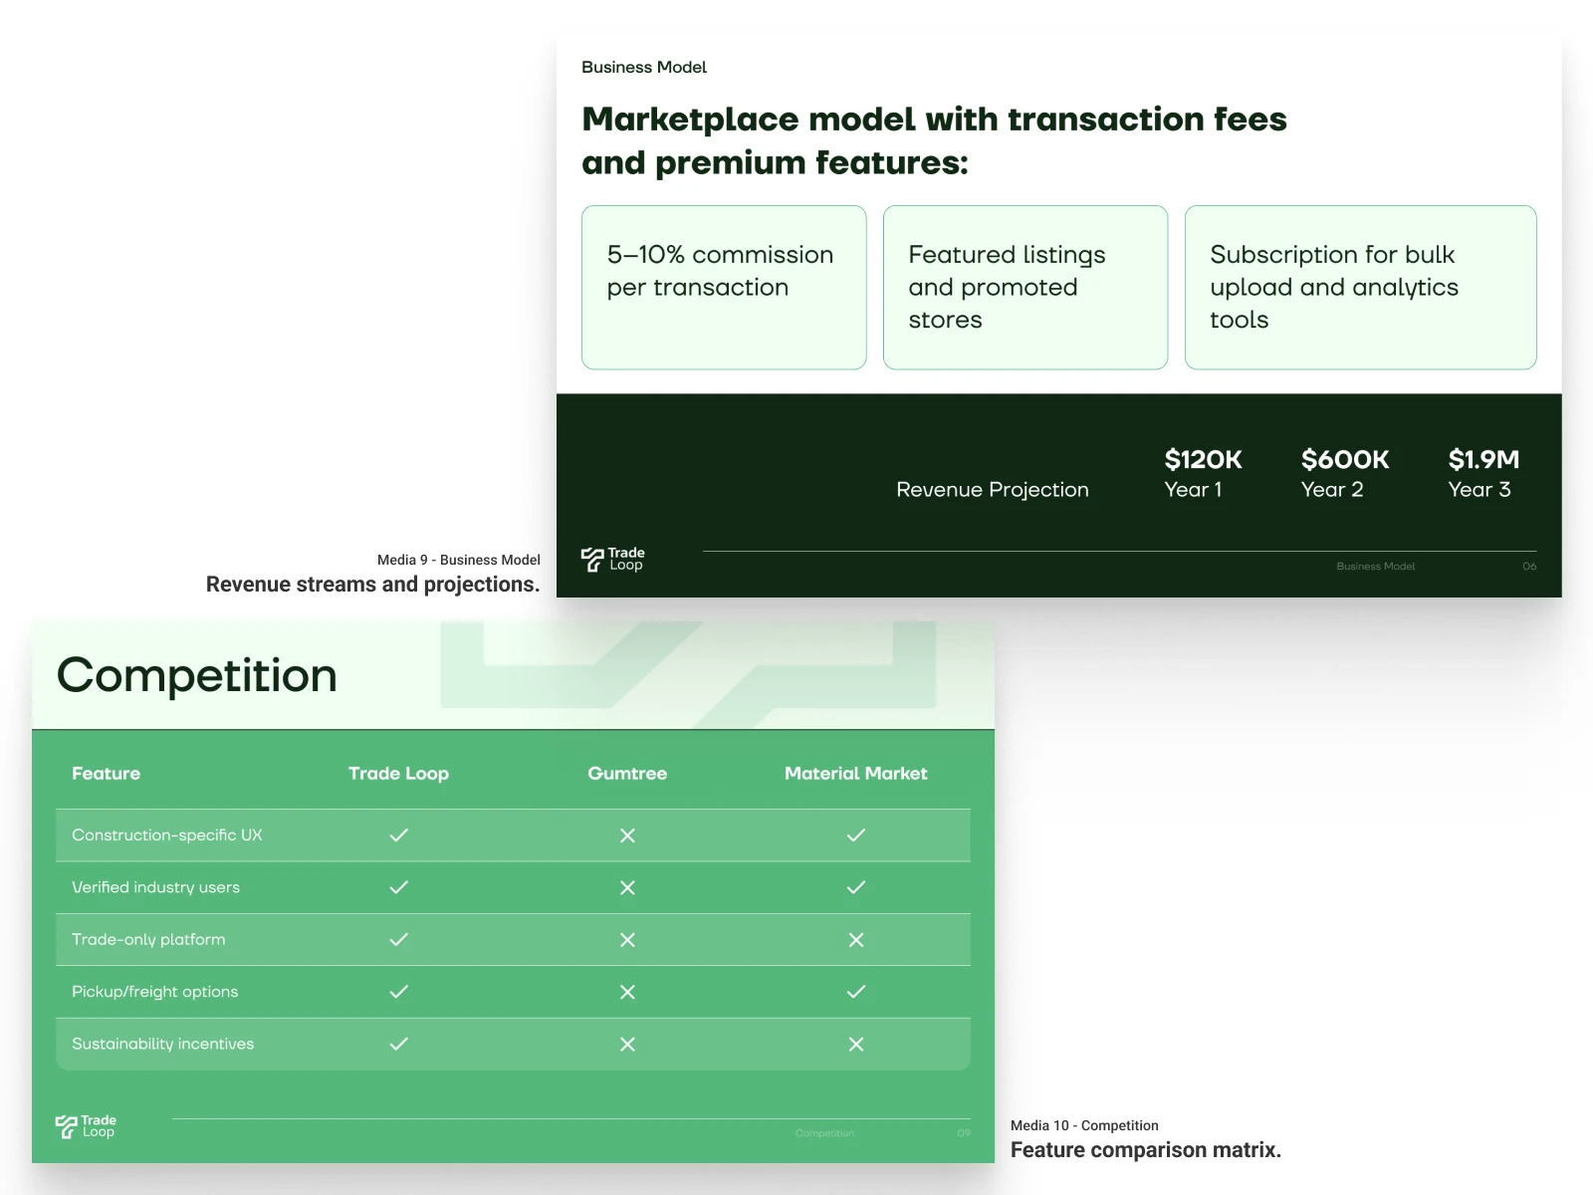The height and width of the screenshot is (1195, 1593).
Task: Click the Competition slide title
Action: [197, 675]
